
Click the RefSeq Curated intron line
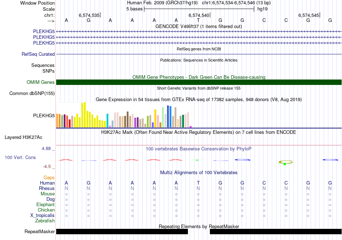tap(199, 54)
